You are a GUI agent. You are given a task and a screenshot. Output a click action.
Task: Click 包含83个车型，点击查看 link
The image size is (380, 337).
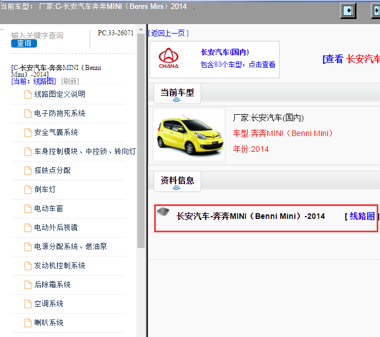tap(238, 64)
